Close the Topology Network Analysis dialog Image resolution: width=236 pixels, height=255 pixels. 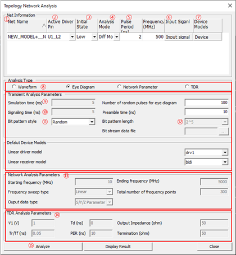(x=230, y=6)
